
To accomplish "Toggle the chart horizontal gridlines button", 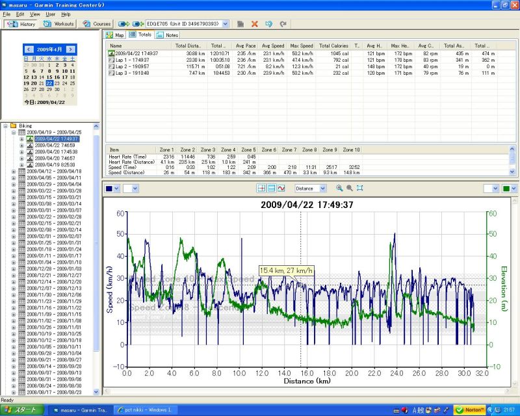I will pyautogui.click(x=271, y=188).
